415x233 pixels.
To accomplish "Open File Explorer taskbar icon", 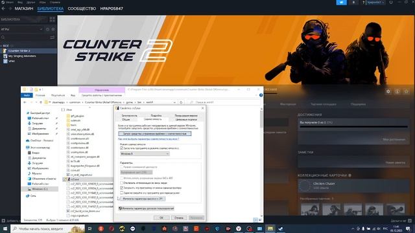I will coord(270,228).
